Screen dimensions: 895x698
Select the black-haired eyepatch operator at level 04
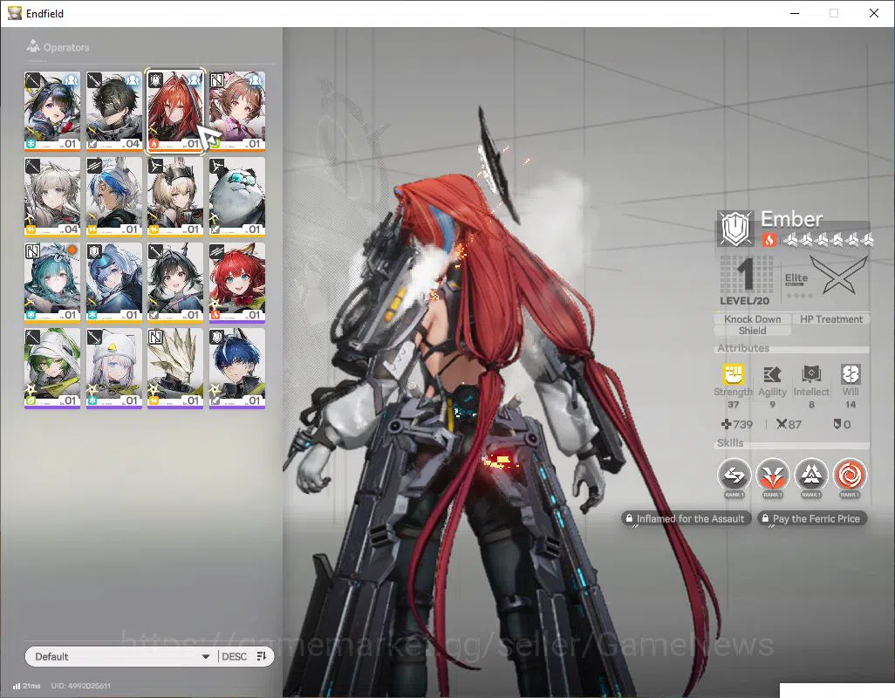pos(113,111)
